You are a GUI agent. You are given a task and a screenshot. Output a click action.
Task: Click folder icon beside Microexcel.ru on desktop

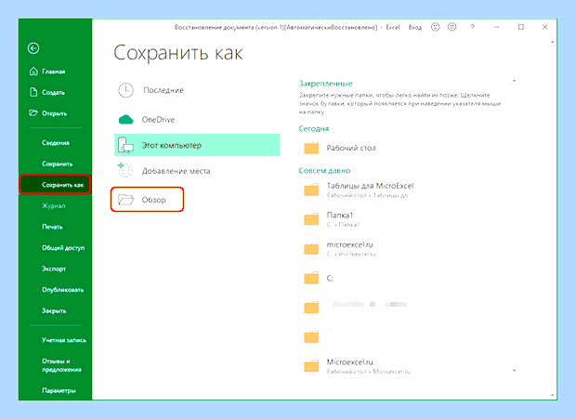tap(311, 366)
